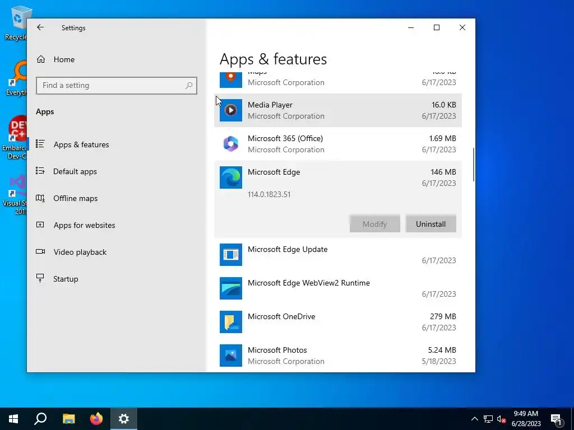Click the apps list vertical scrollbar
The image size is (574, 430).
click(474, 165)
